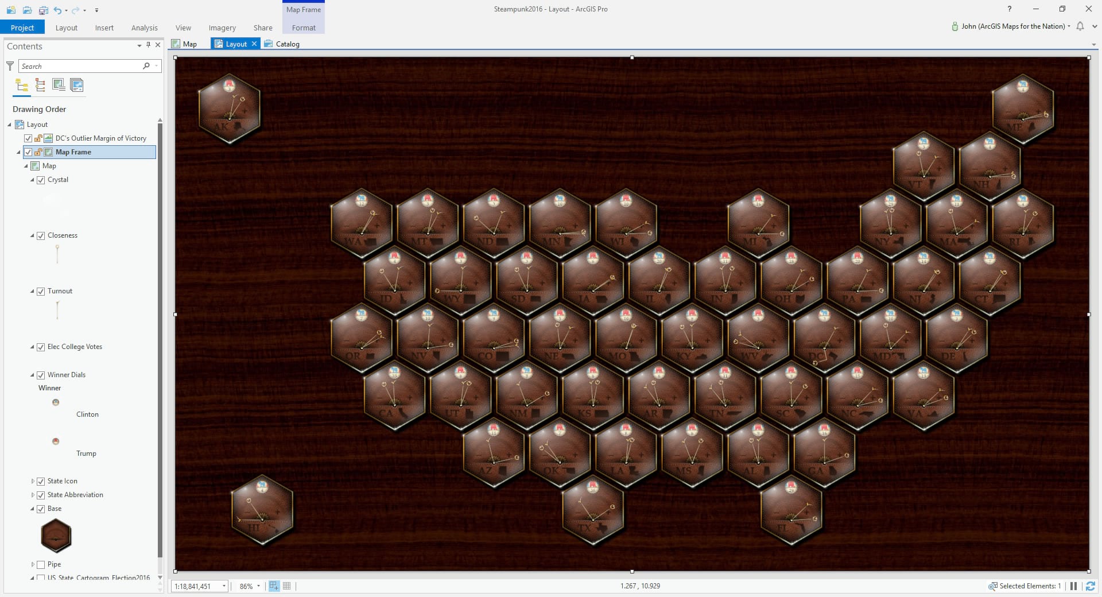Toggle the Base layer checkbox
1102x597 pixels.
(x=41, y=509)
